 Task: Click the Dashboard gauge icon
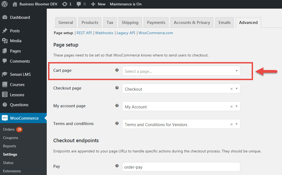coord(5,17)
